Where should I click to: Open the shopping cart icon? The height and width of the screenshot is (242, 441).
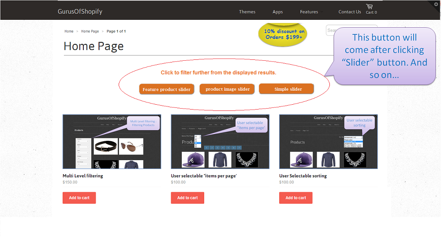pyautogui.click(x=369, y=7)
